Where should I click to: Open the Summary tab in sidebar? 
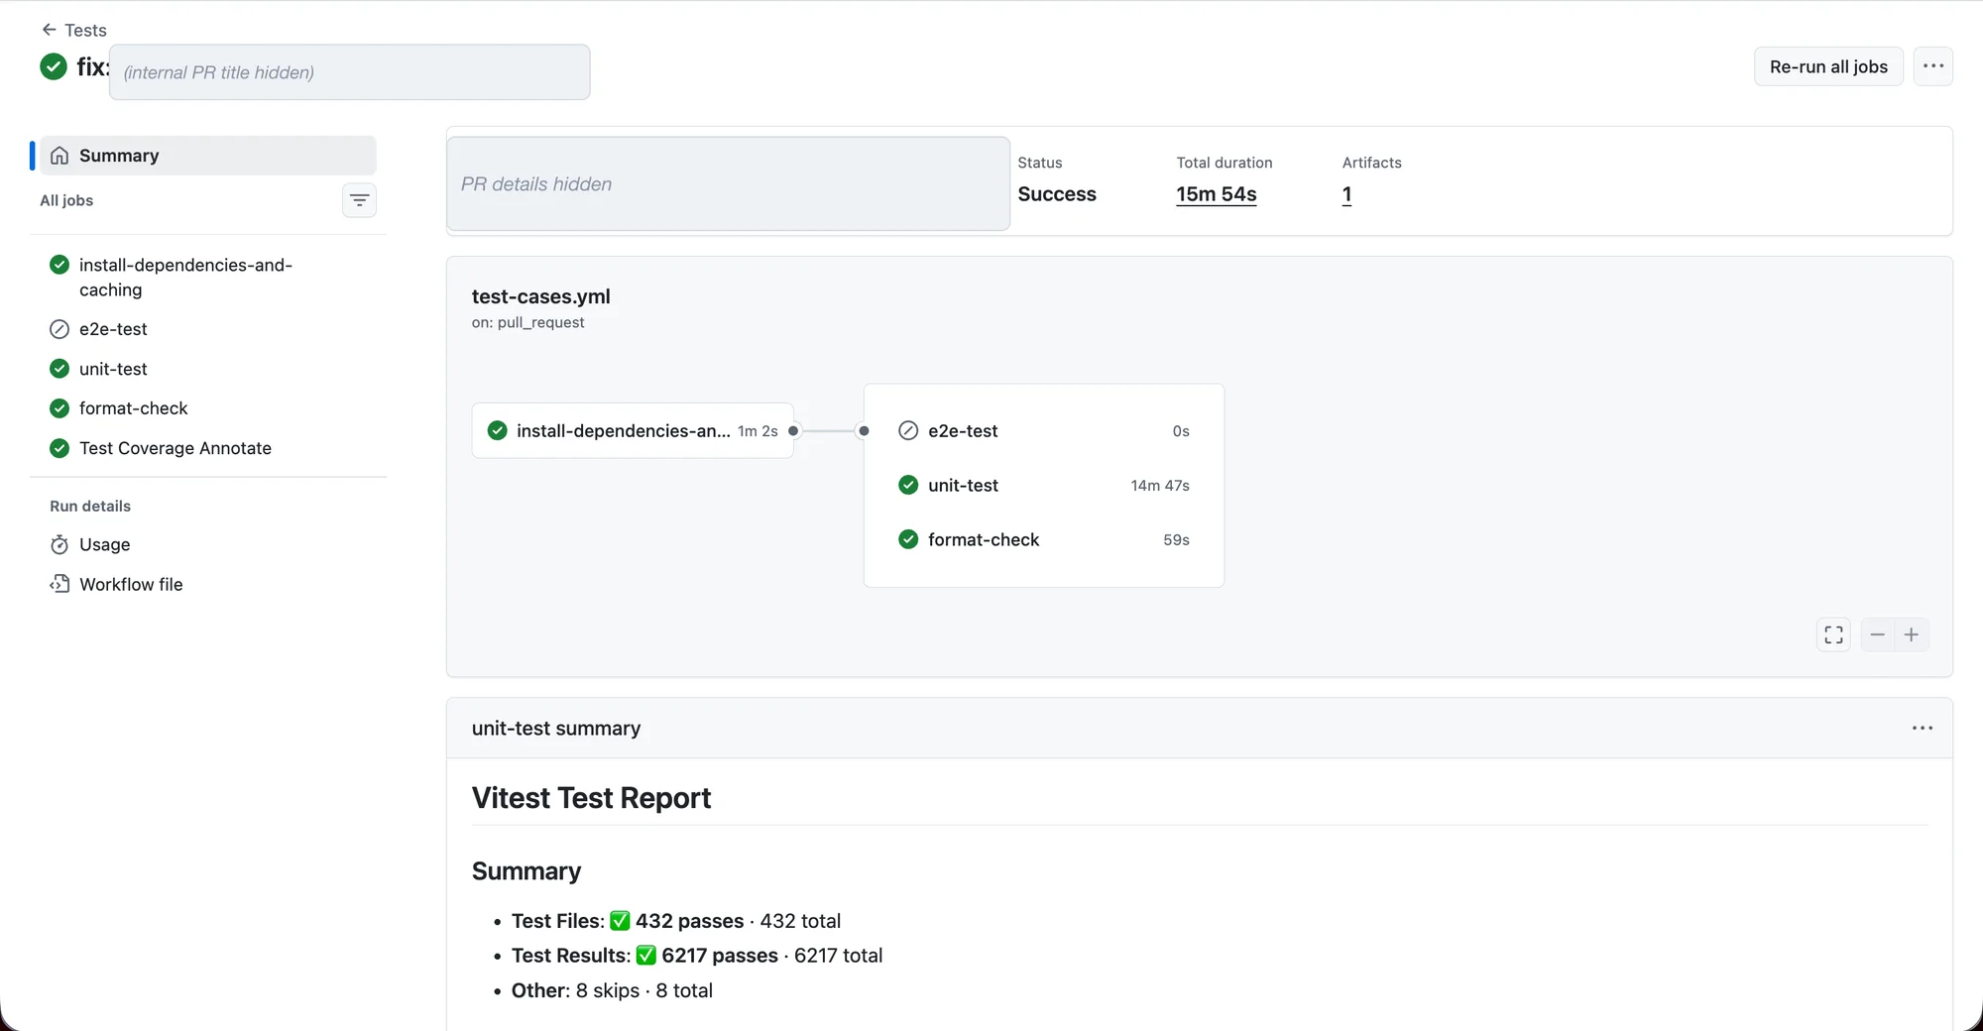click(208, 156)
